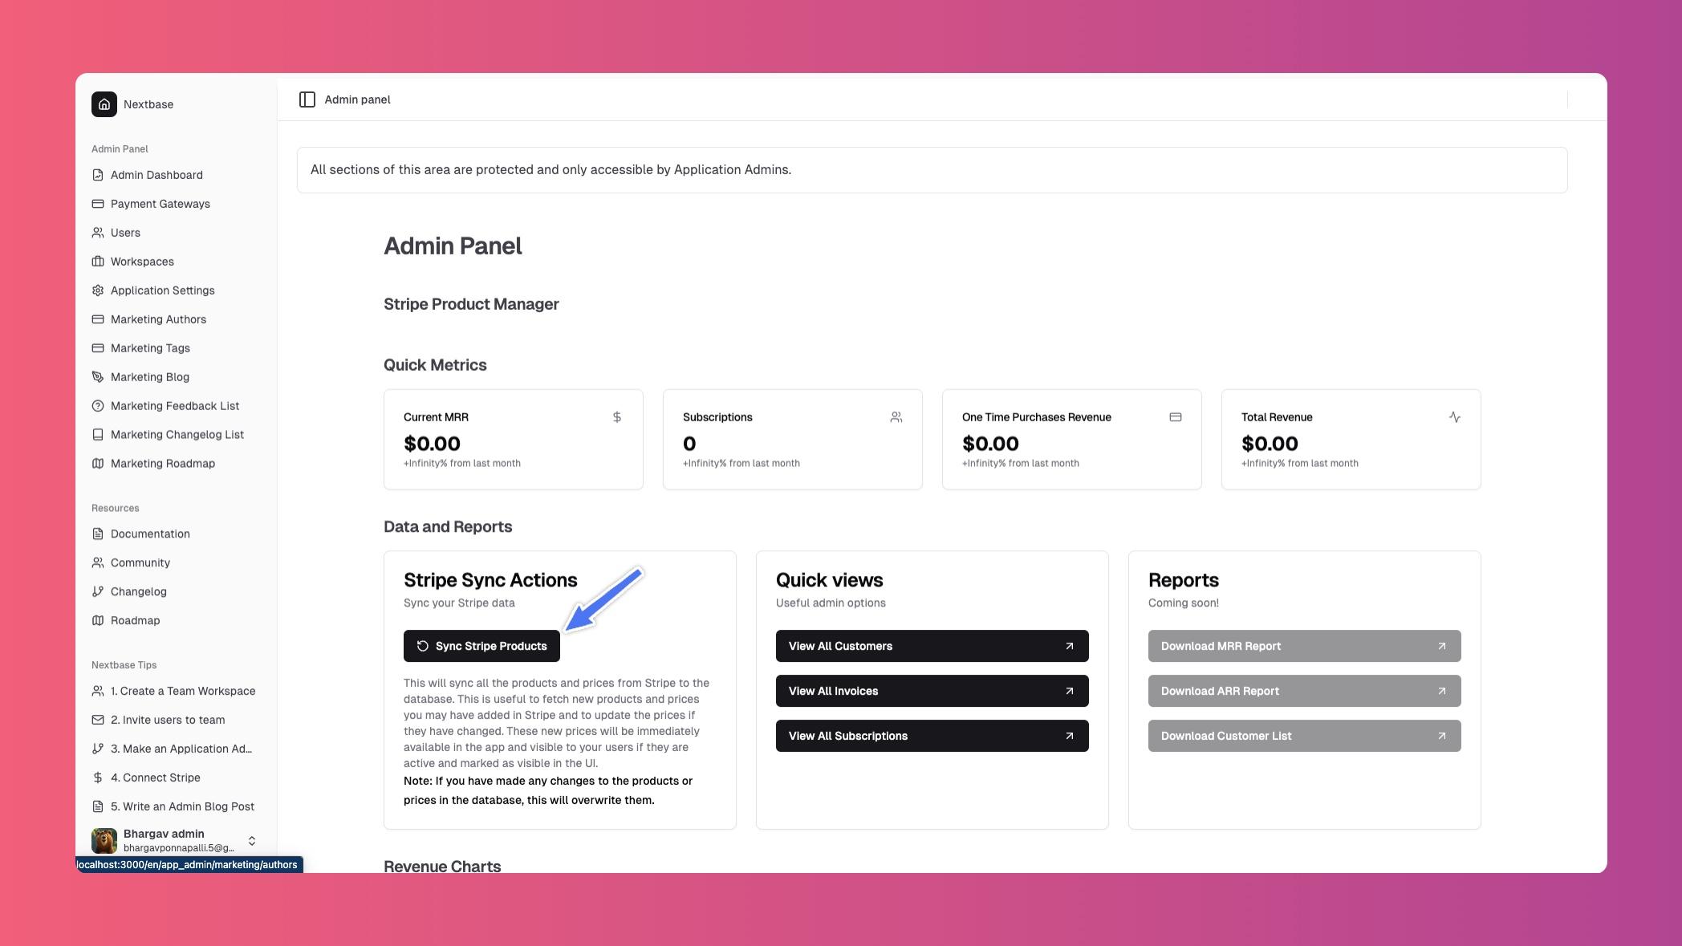Expand the Nextbase Tips section
Image resolution: width=1682 pixels, height=946 pixels.
point(124,665)
